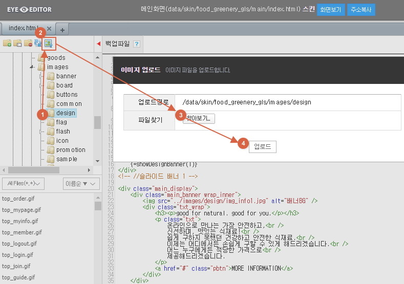Click the new folder icon
Viewport: 404px width, 284px height.
[7, 43]
